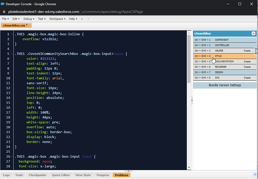Close the cSearchBox.css tab
Screen dimensions: 258x179
click(x=30, y=25)
